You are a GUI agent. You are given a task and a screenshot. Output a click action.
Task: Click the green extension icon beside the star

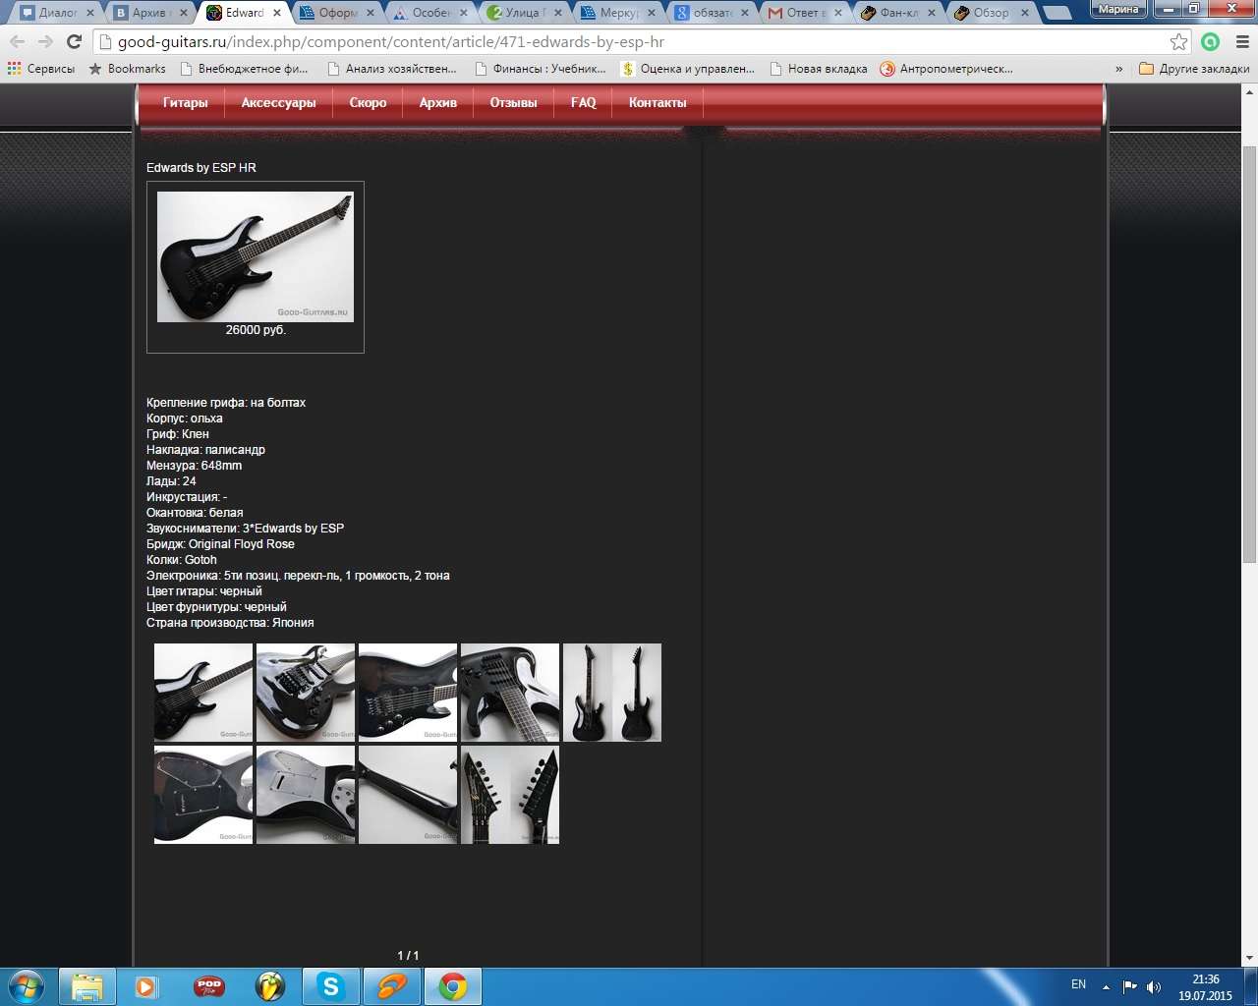pyautogui.click(x=1211, y=42)
